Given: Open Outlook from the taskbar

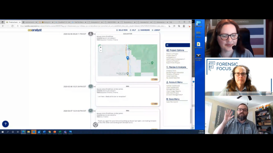Looking at the screenshot, I should [x=34, y=132].
